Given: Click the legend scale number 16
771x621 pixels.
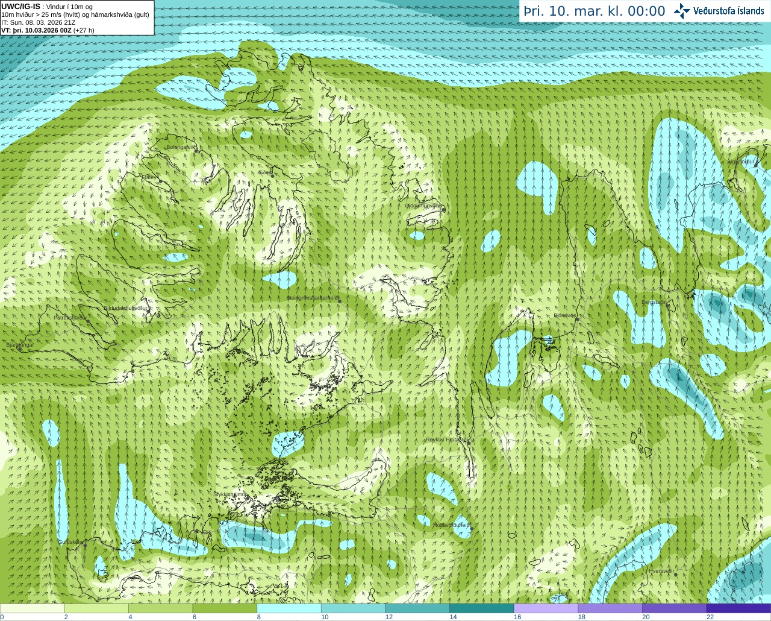Looking at the screenshot, I should coord(517,617).
